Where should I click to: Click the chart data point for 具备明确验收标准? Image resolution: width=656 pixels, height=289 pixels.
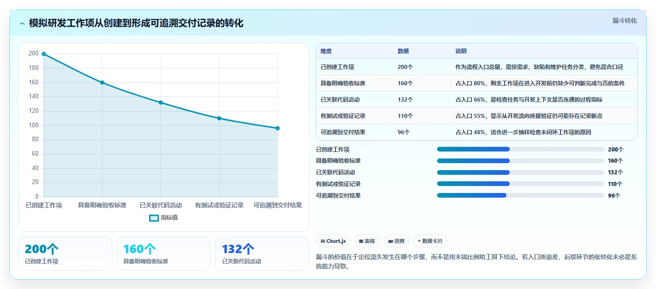pyautogui.click(x=102, y=83)
